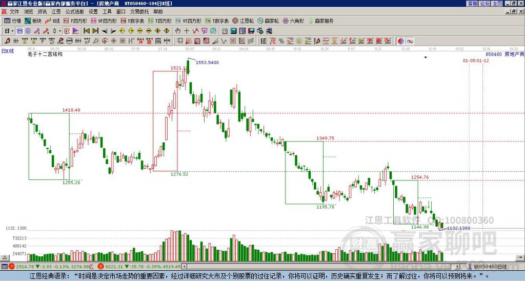Open the 9T四方形 tool
The width and height of the screenshot is (525, 281).
(188, 21)
